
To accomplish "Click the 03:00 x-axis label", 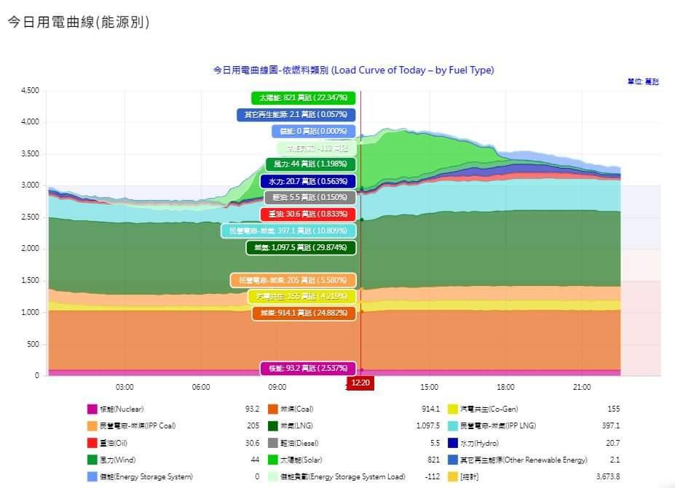I will tap(125, 387).
